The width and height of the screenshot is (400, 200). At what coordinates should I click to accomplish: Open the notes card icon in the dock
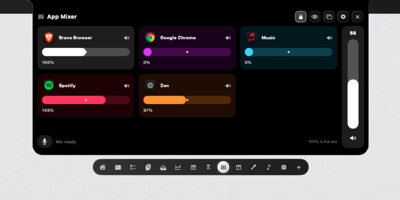click(193, 167)
